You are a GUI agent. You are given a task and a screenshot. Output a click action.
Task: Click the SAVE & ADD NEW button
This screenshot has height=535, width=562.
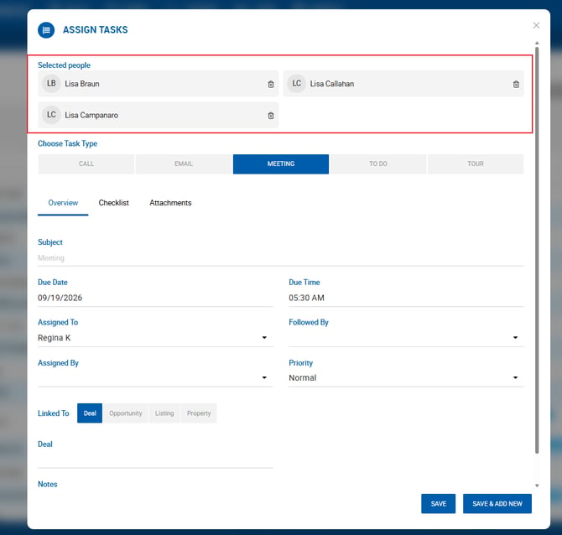497,504
